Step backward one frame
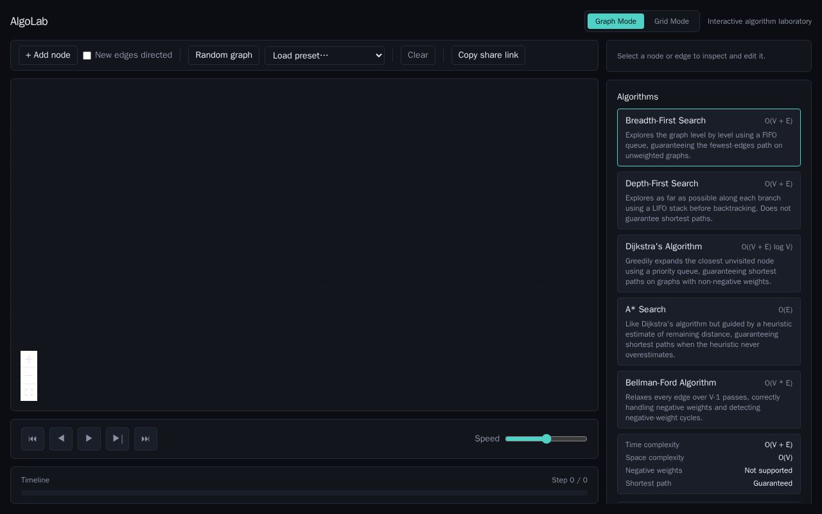Screen dimensions: 822x514 [x=61, y=439]
